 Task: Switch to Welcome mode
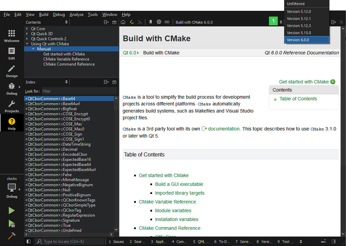point(12,35)
